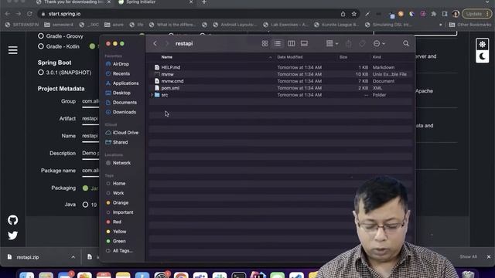Screen dimensions: 495x278
Task: Open new Chrome tab
Action: point(204,2)
